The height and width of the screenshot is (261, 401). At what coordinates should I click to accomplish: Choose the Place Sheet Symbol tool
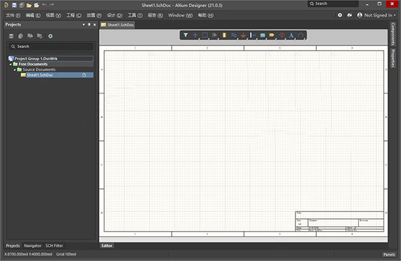[263, 35]
